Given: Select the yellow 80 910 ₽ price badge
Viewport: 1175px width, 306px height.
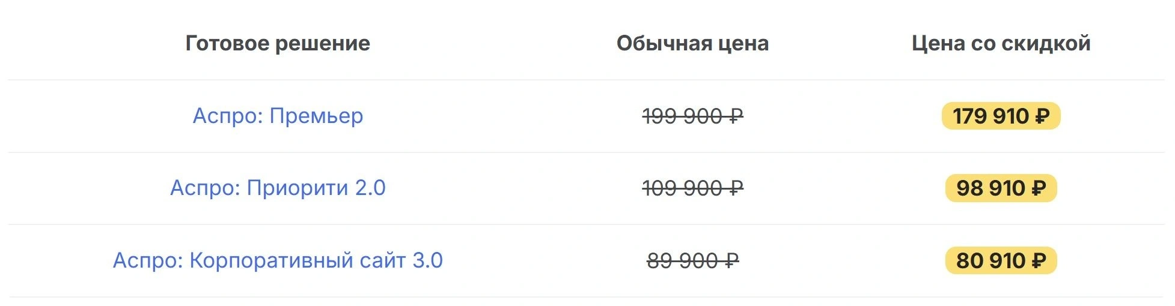Looking at the screenshot, I should coord(1001,261).
